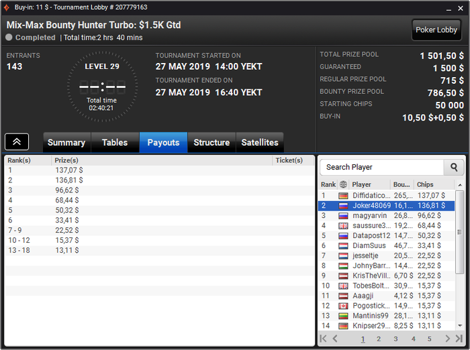
Task: Go to next page arrow
Action: pyautogui.click(x=448, y=339)
